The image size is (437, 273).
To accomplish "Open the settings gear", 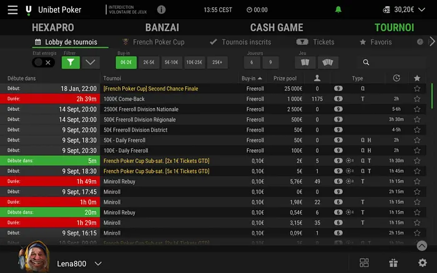I will click(423, 262).
